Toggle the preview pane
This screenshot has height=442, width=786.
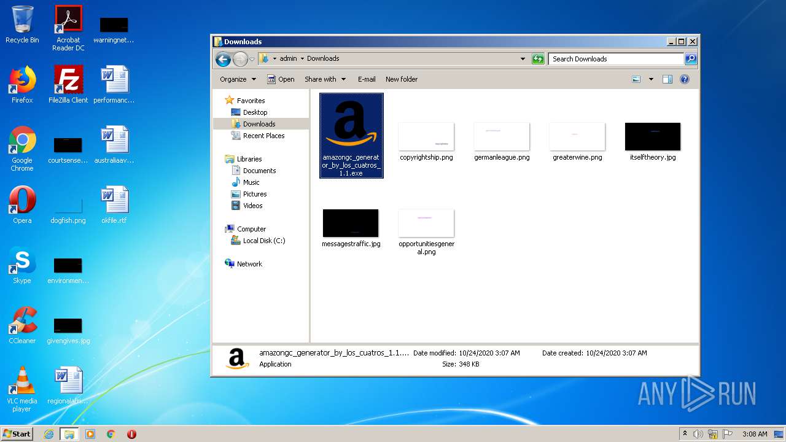[x=667, y=79]
